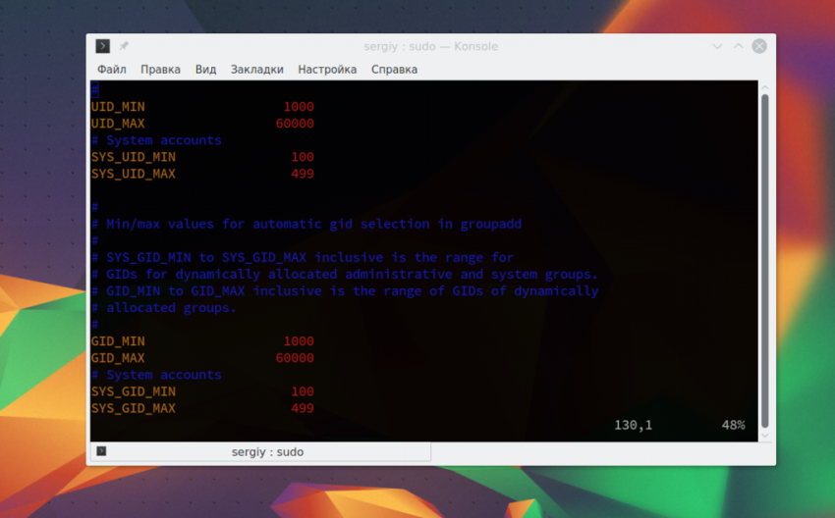
Task: Click the SYS_UID_MAX value 499
Action: coord(303,174)
